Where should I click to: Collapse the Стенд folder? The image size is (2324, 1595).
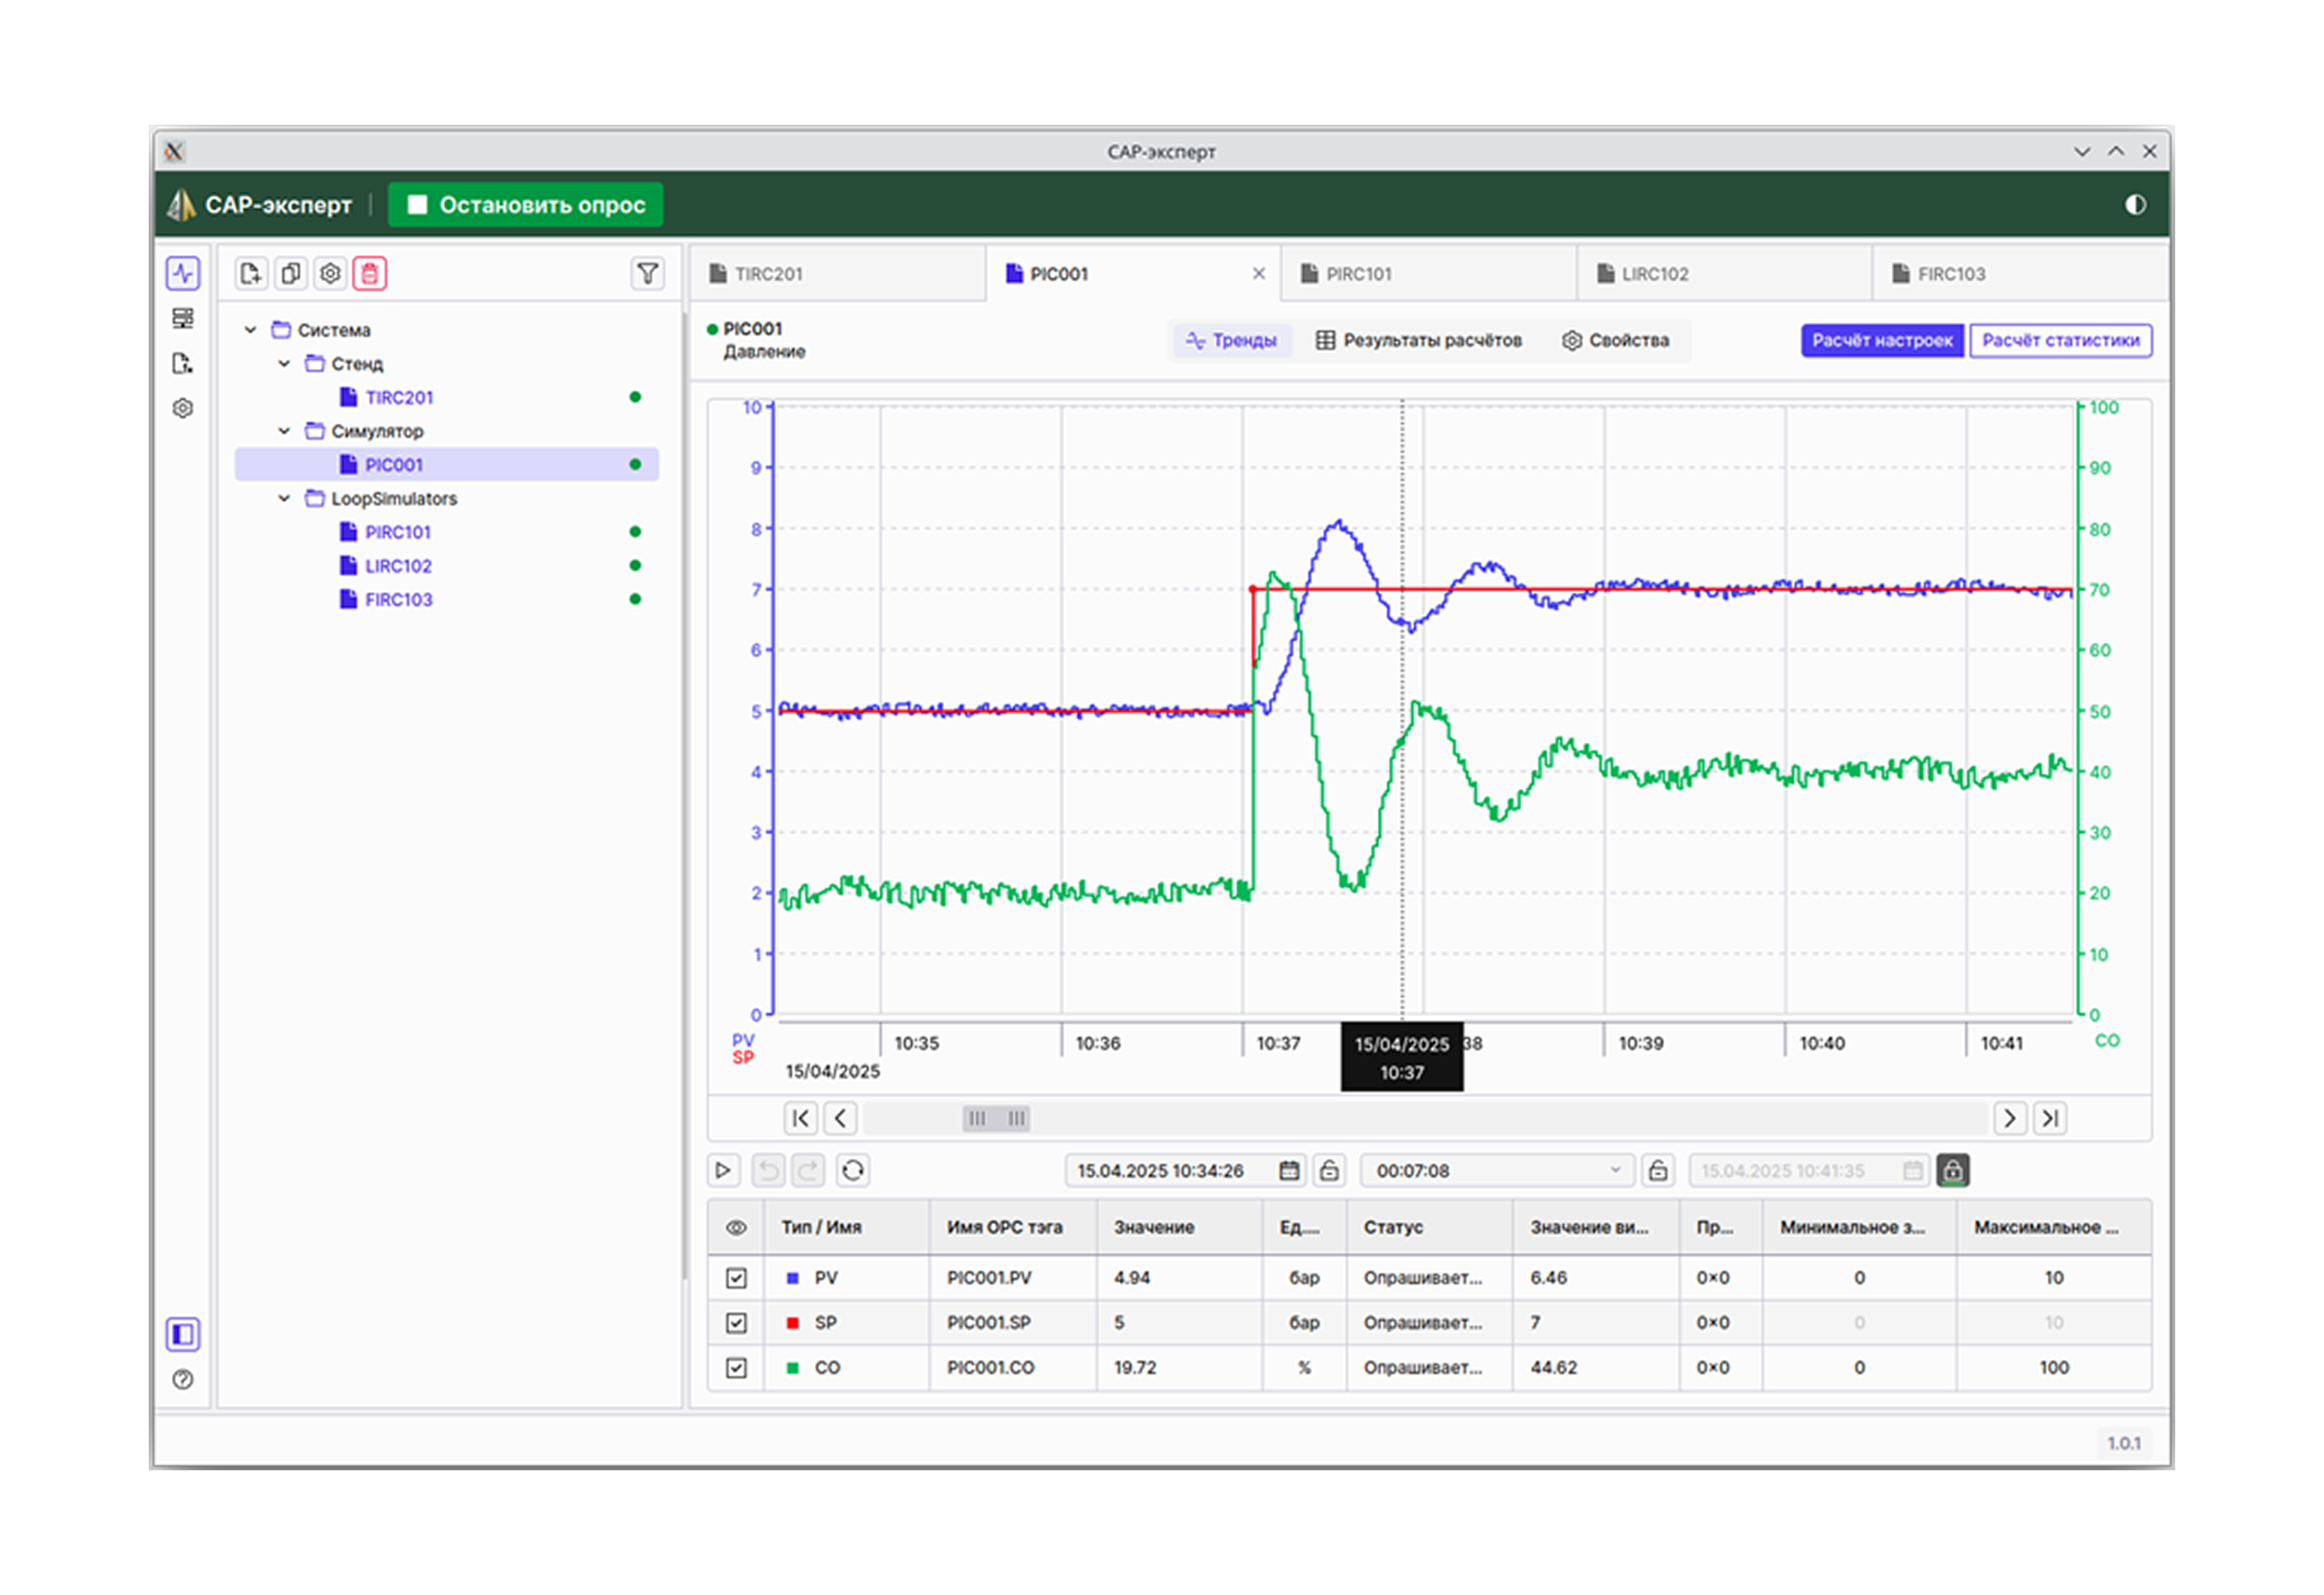click(x=284, y=364)
